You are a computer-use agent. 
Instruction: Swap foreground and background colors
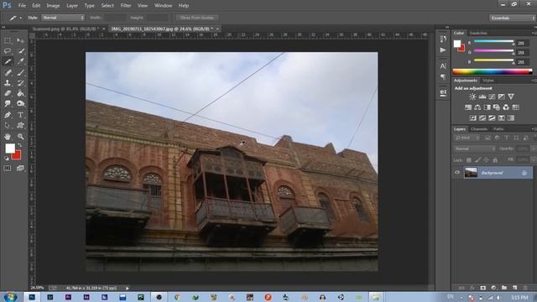coord(19,145)
